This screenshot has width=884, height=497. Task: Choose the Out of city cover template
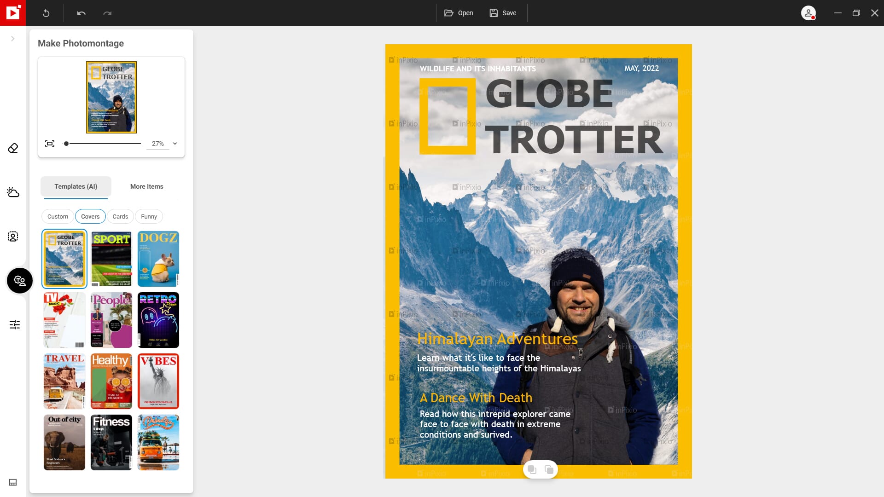tap(64, 442)
